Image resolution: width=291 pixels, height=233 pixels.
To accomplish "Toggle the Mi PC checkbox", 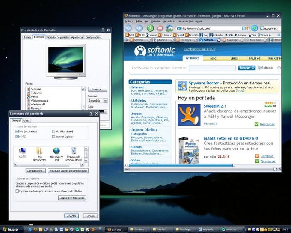I will pyautogui.click(x=17, y=137).
